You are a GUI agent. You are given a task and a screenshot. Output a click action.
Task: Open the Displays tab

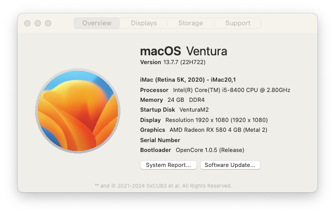pyautogui.click(x=144, y=23)
